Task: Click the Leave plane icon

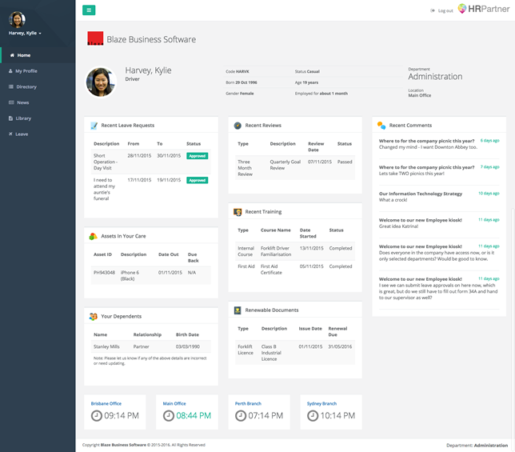Action: point(10,134)
